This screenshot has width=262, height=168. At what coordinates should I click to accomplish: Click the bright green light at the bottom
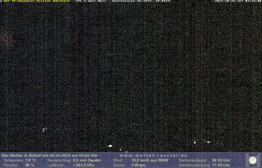[110, 146]
